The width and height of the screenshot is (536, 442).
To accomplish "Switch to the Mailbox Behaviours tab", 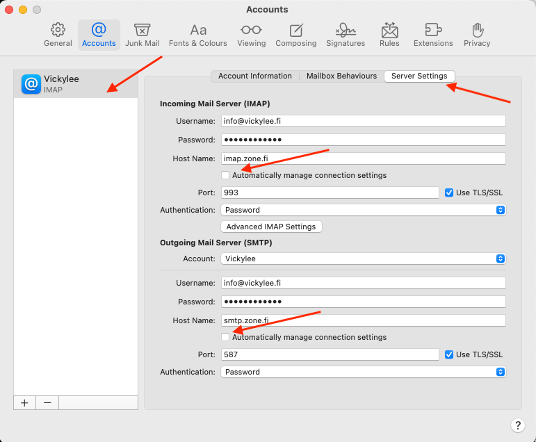I will pos(341,76).
